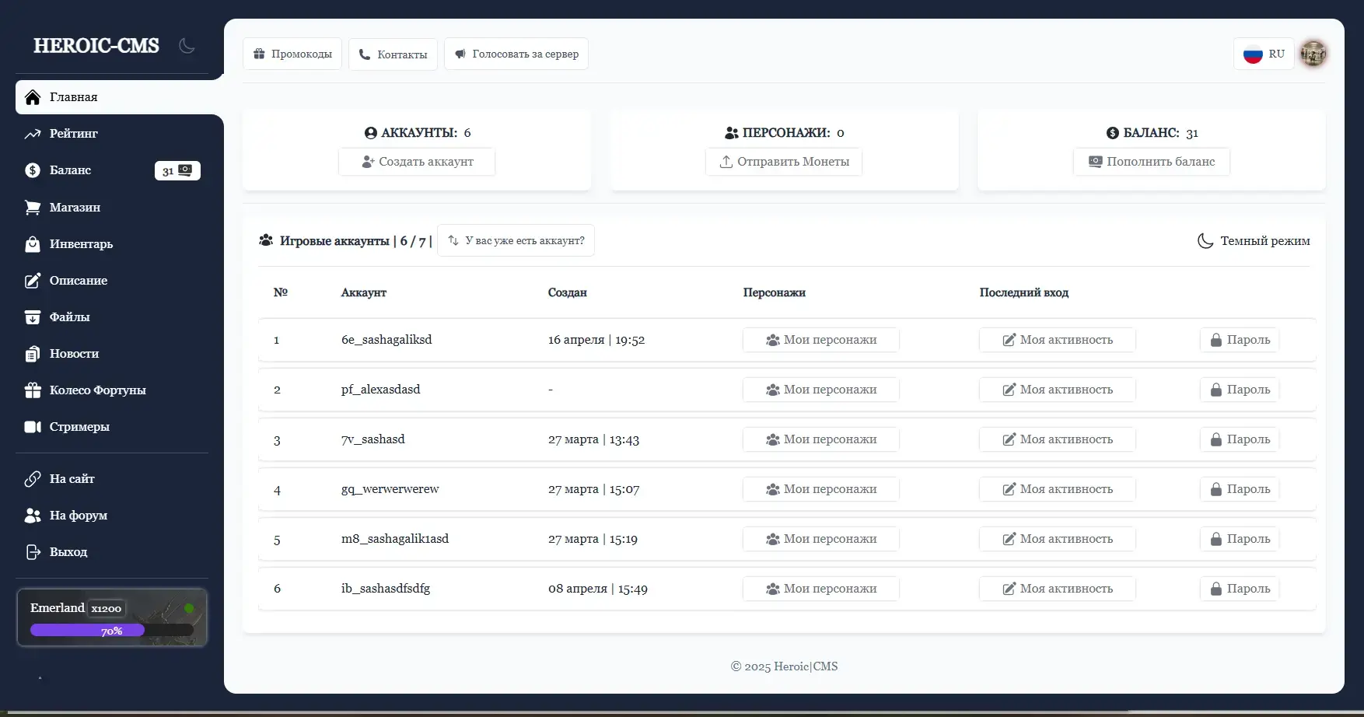Viewport: 1364px width, 717px height.
Task: Click the date 08 апреля | 15:49
Action: (x=598, y=589)
